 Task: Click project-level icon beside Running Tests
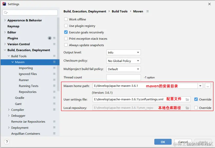coord(54,86)
